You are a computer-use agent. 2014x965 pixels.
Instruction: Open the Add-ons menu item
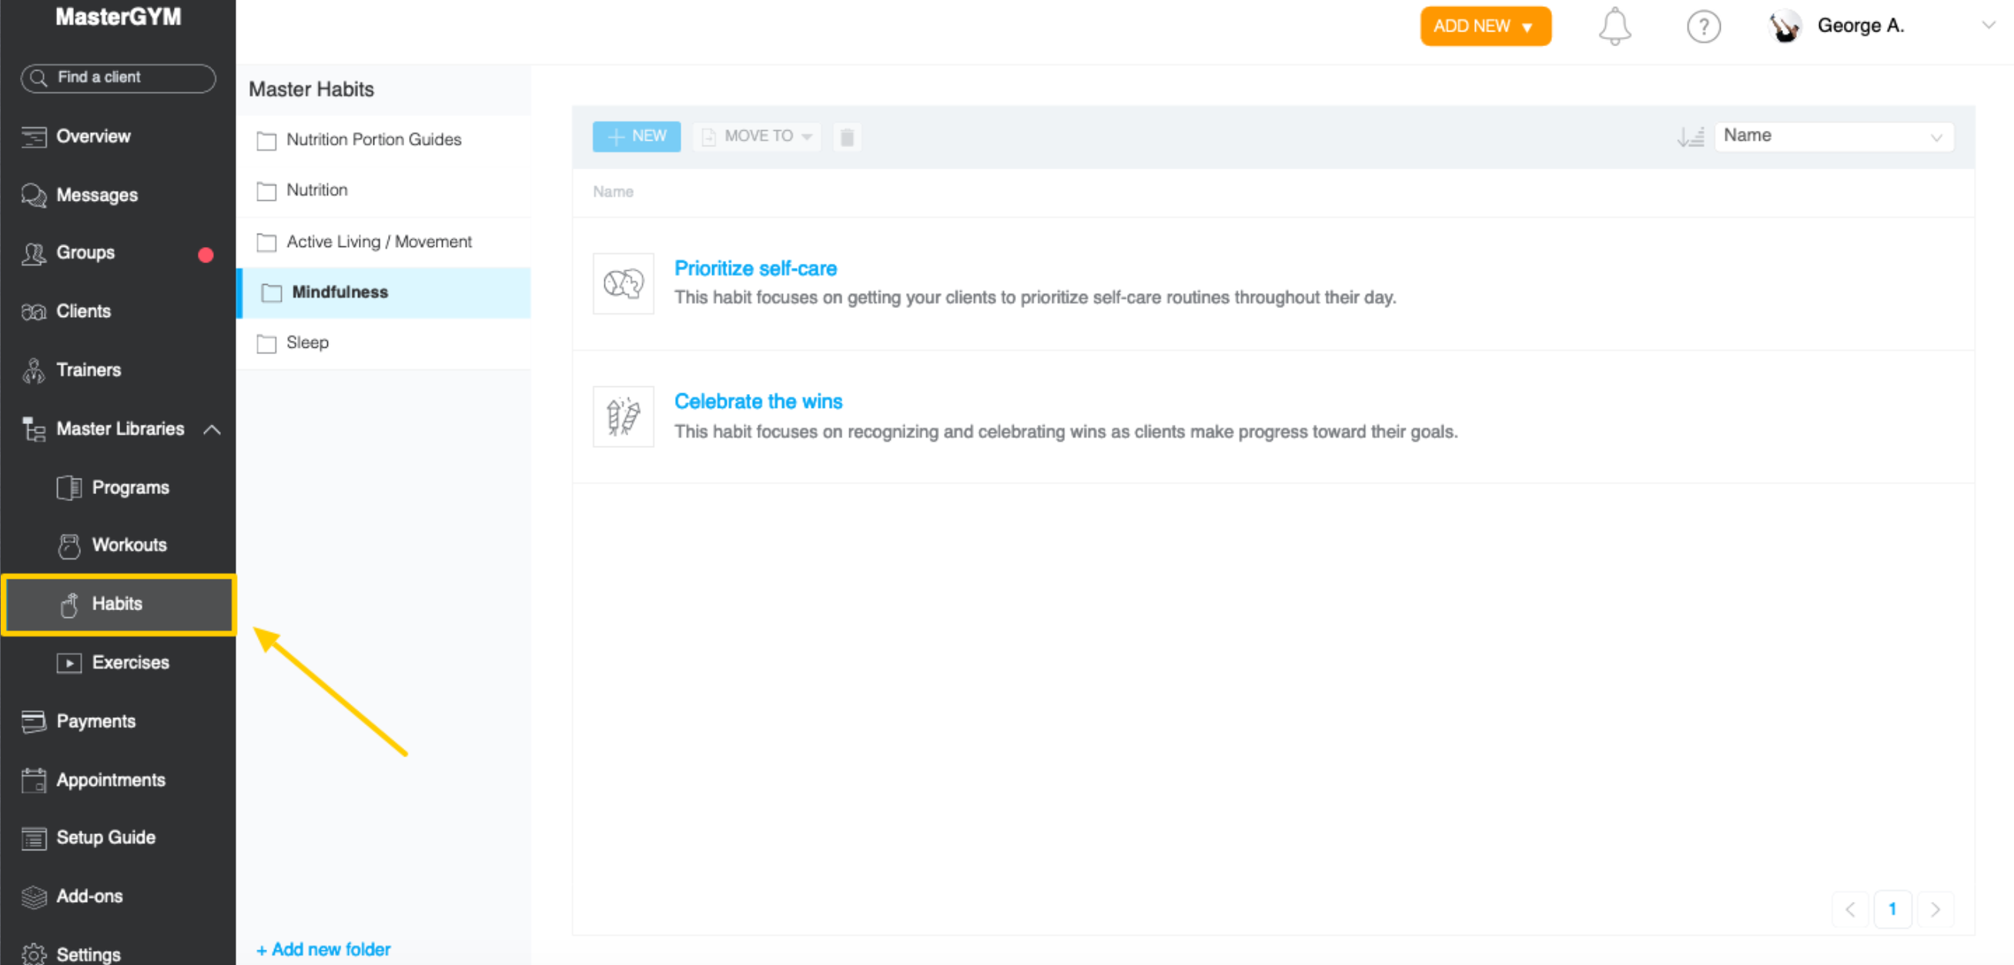[x=90, y=897]
